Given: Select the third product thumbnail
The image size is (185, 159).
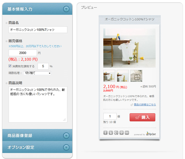Looking at the screenshot, I should (136, 76).
